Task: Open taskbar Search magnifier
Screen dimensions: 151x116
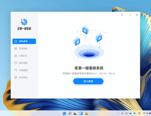Action: (x=70, y=113)
